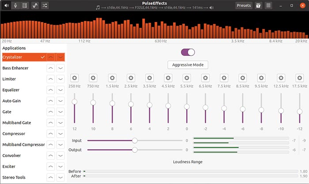This screenshot has width=309, height=184.
Task: Move Exciter up in the list
Action: pyautogui.click(x=51, y=166)
